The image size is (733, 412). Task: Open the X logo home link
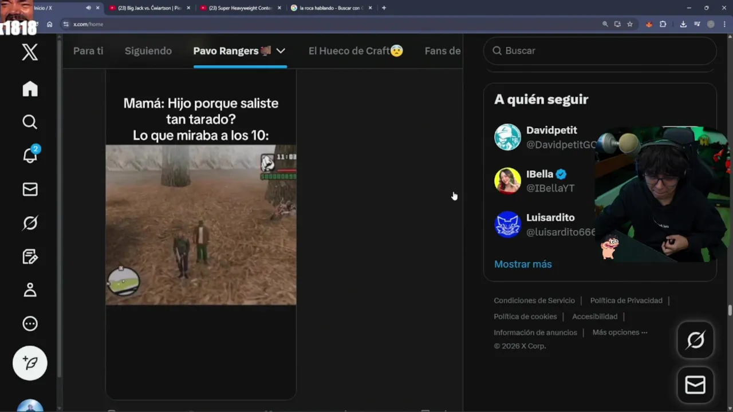(30, 52)
